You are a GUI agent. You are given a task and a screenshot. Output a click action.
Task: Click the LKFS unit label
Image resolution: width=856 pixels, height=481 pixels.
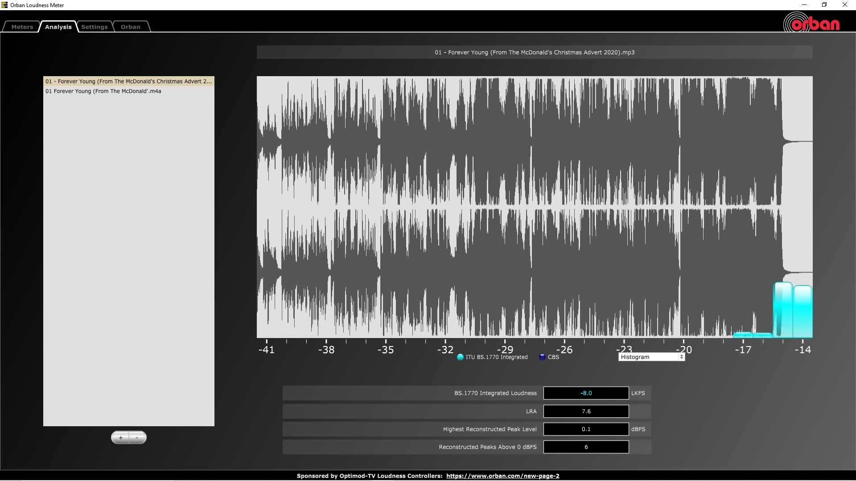[638, 393]
